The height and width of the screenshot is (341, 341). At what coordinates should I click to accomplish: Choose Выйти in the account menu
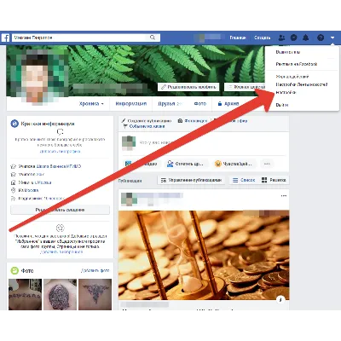click(282, 105)
